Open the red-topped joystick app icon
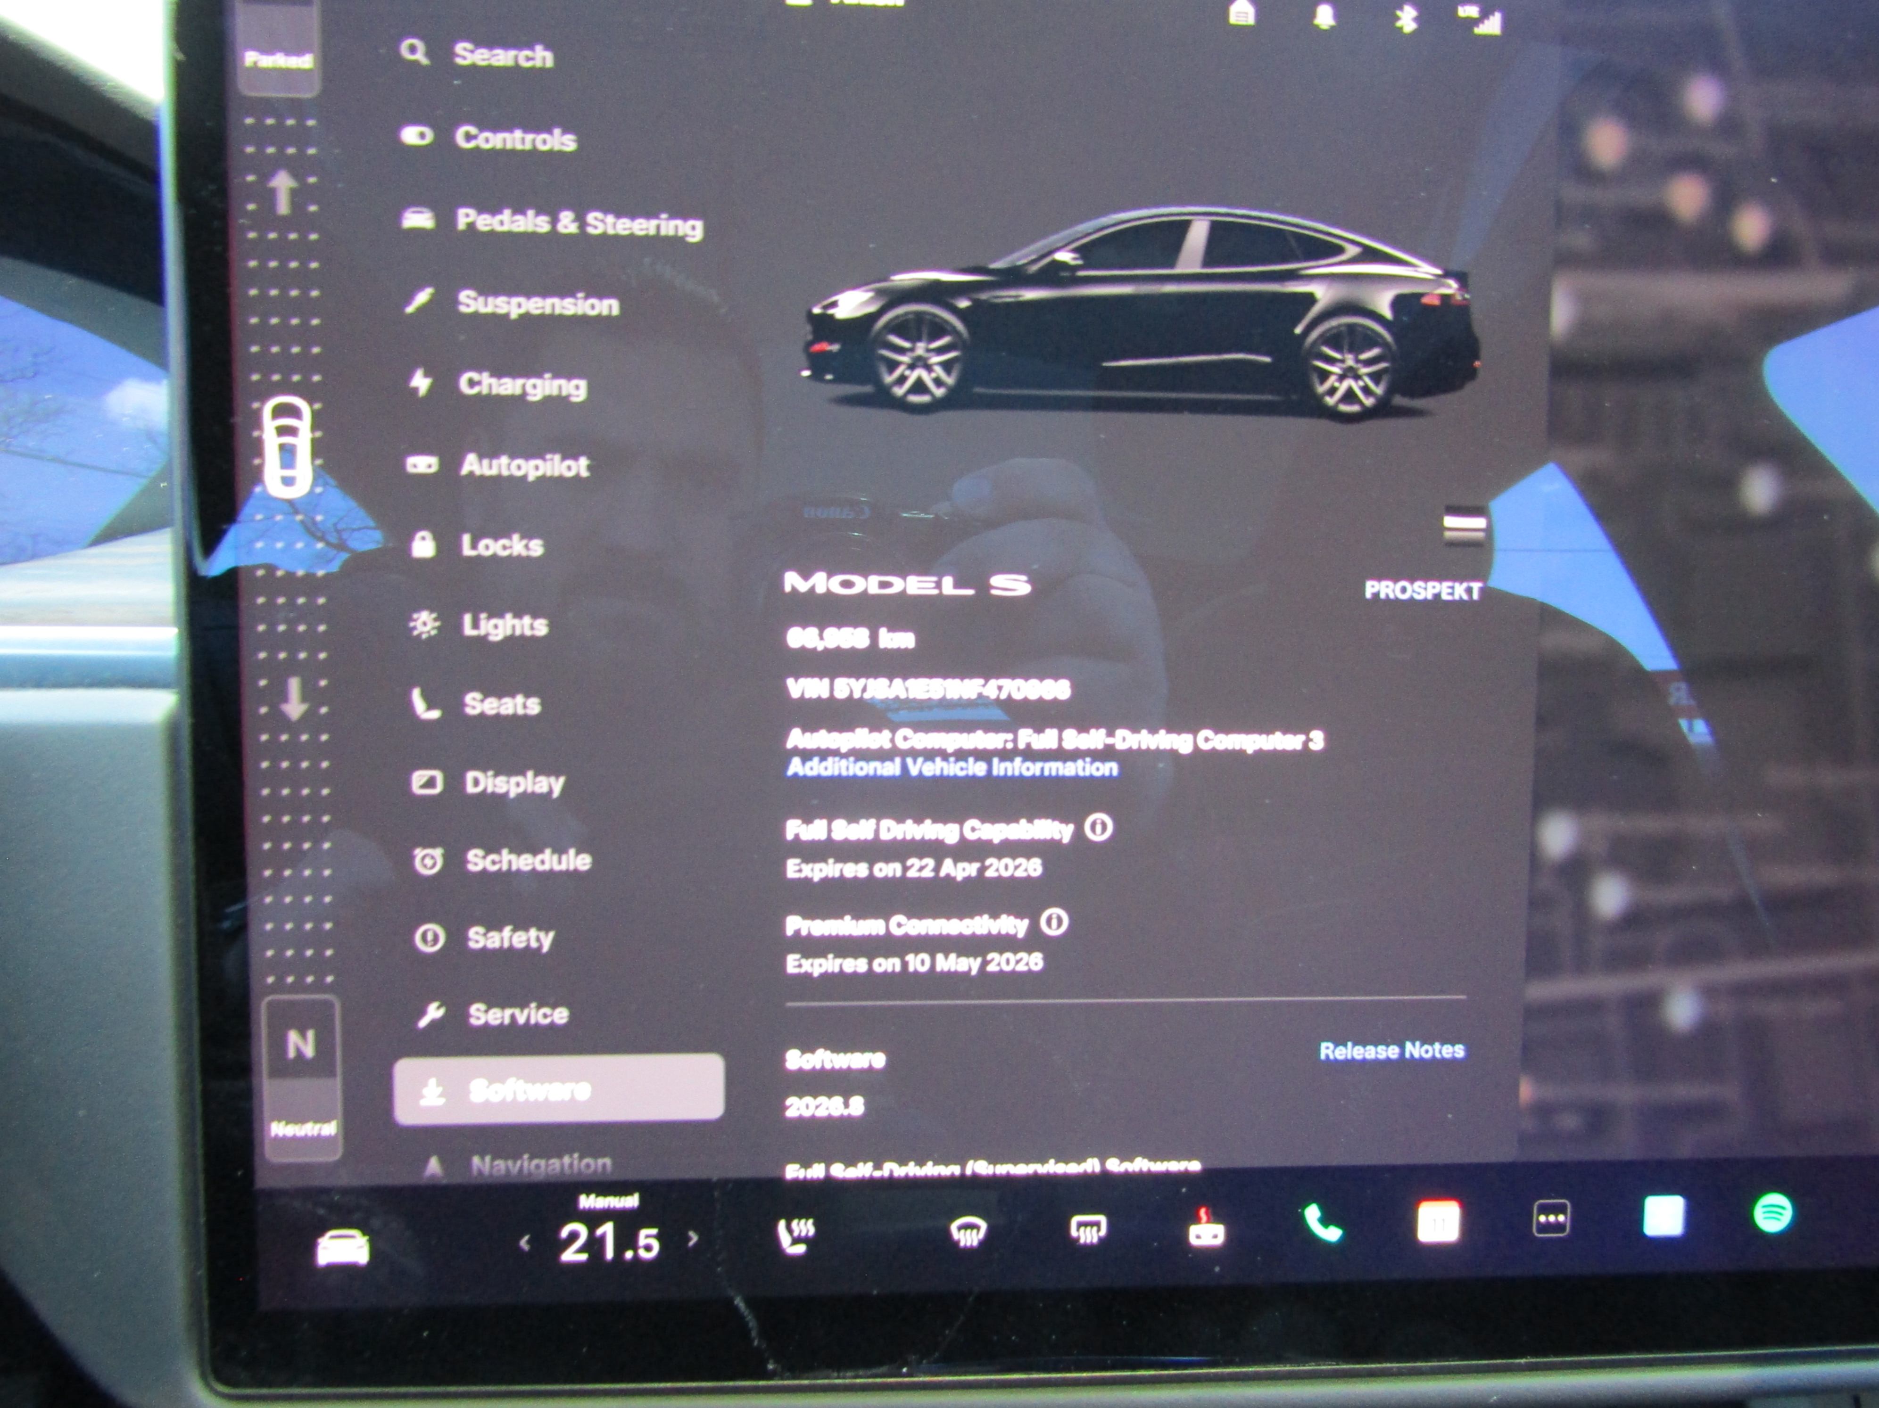 click(1205, 1227)
